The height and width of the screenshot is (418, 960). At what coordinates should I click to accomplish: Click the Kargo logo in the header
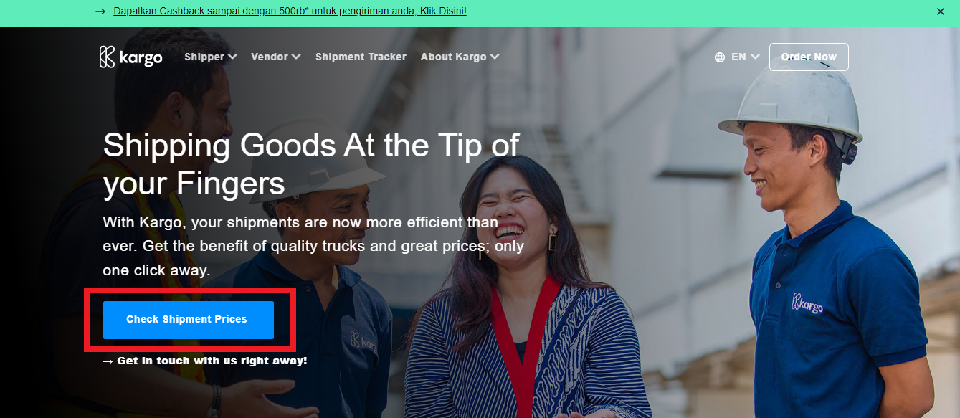[130, 57]
